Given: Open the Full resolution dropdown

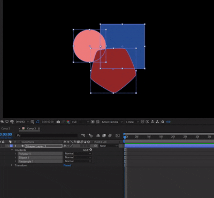Looking at the screenshot, I should [80, 122].
